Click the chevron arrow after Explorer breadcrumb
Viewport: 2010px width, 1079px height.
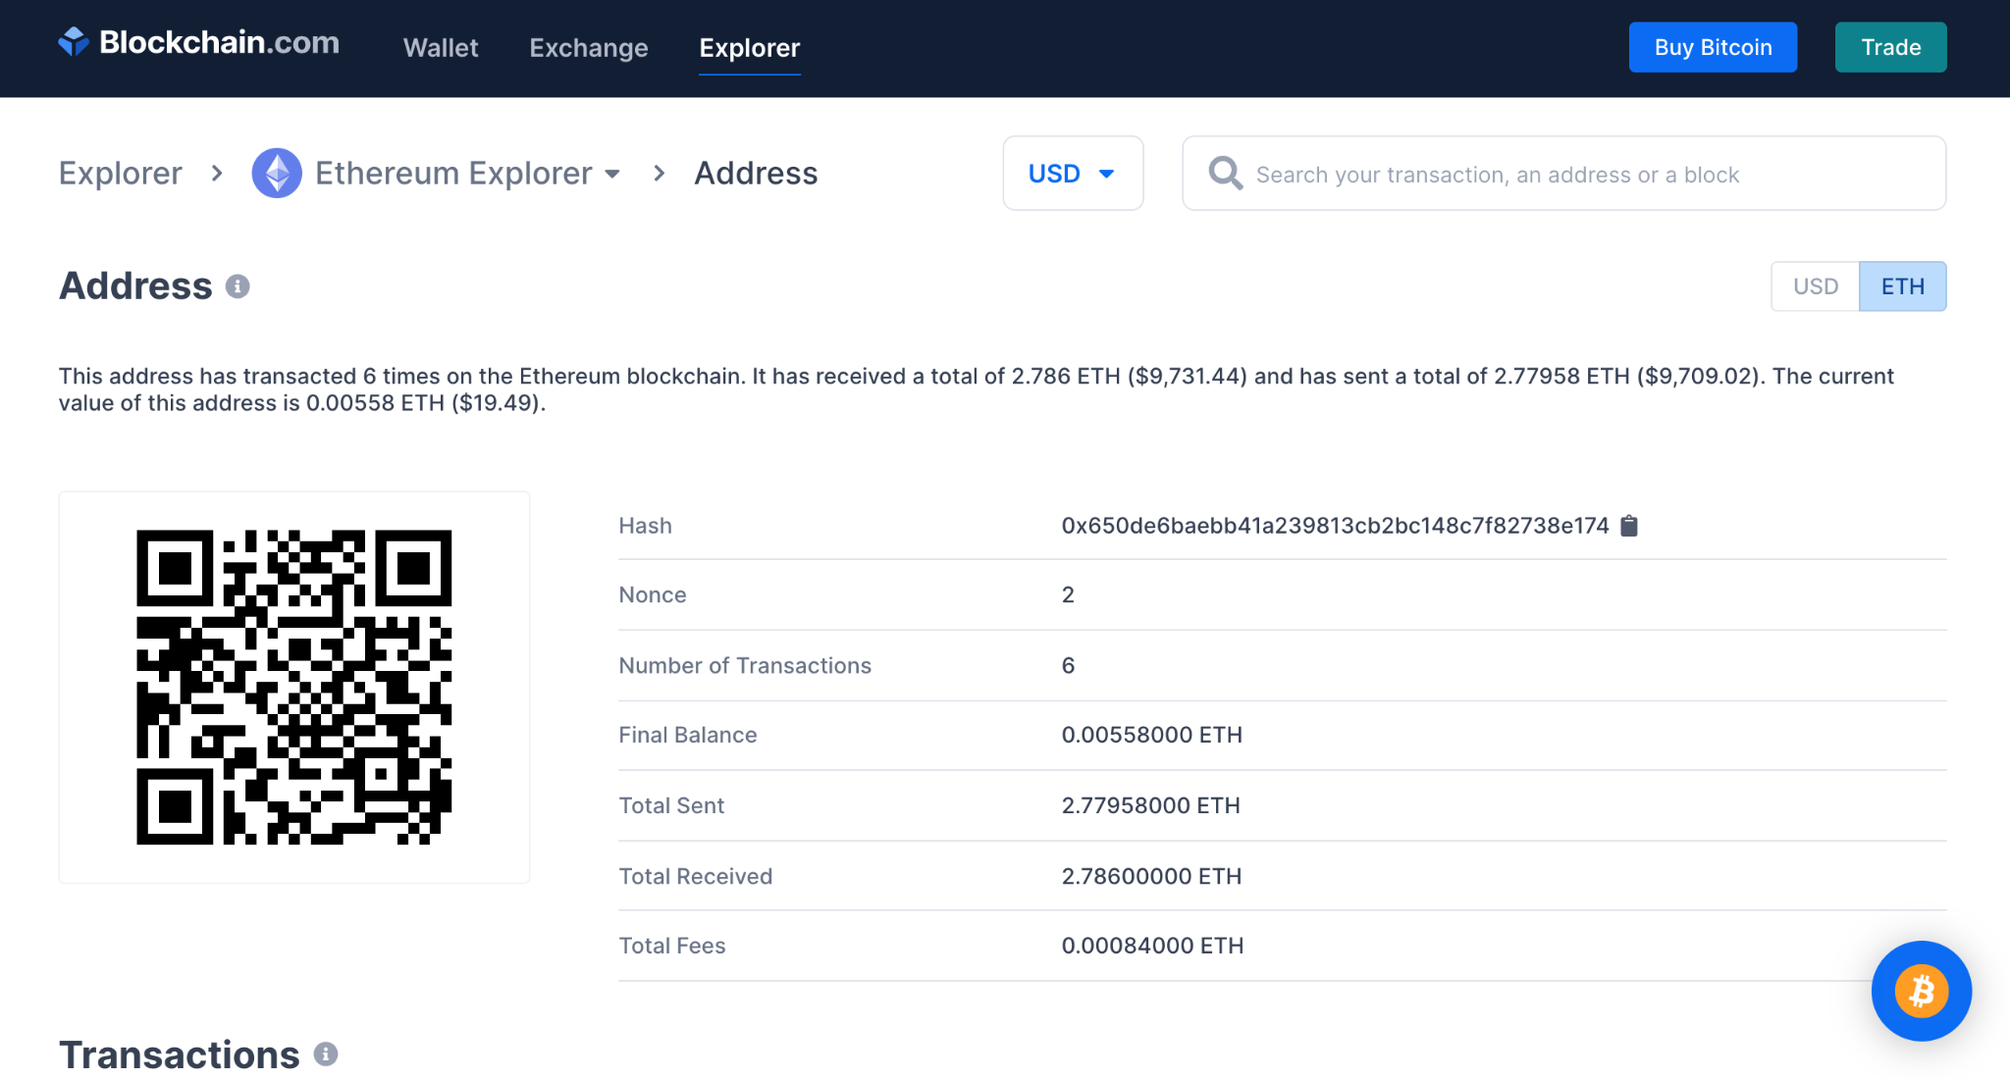(x=217, y=174)
